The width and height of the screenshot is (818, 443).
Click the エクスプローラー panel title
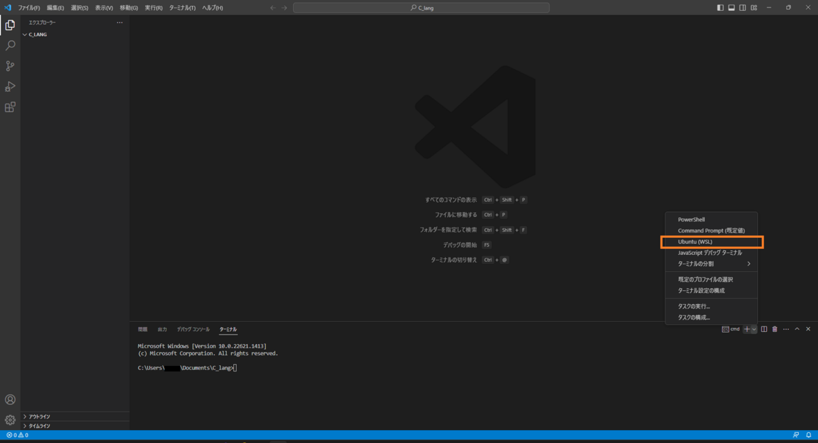coord(42,22)
